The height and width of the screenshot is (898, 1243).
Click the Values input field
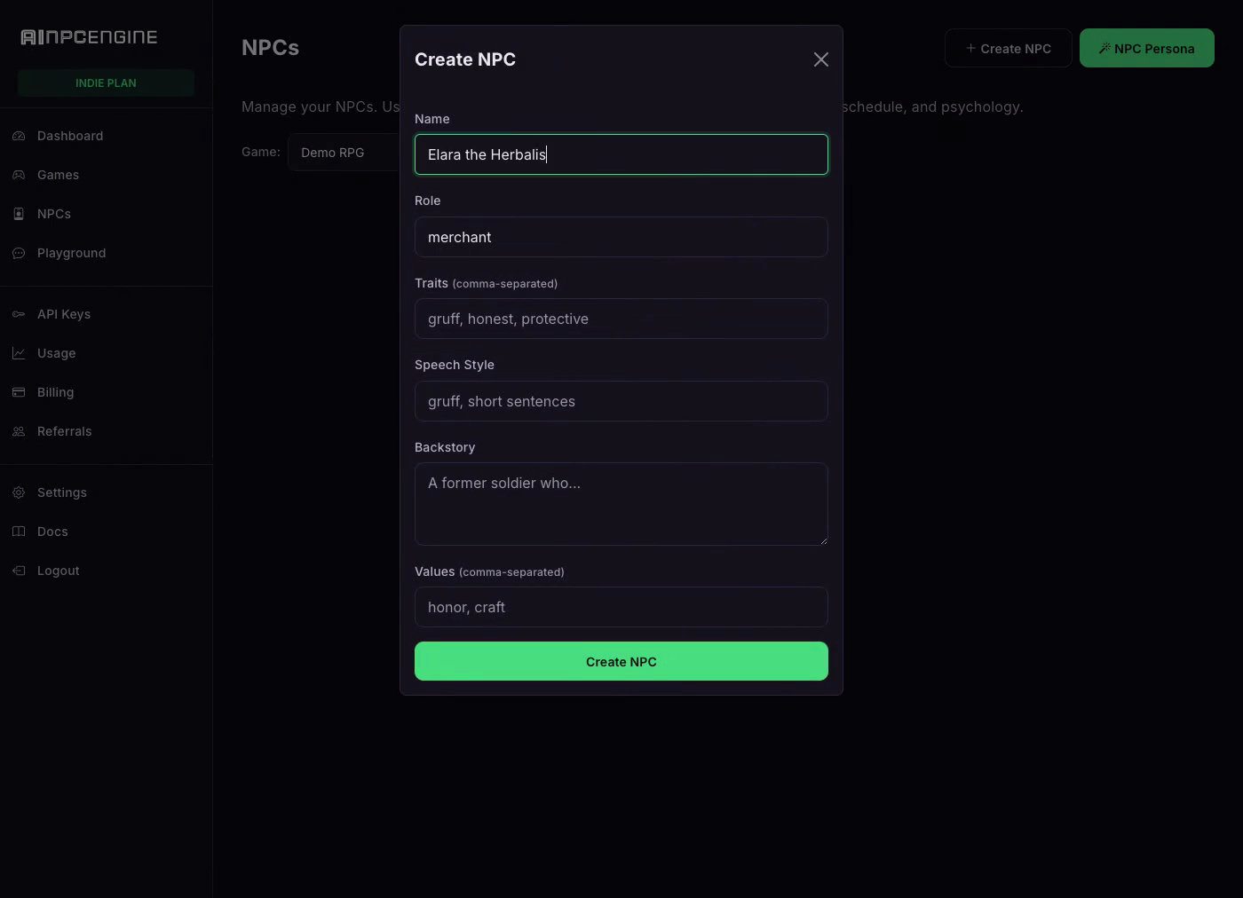(x=621, y=607)
